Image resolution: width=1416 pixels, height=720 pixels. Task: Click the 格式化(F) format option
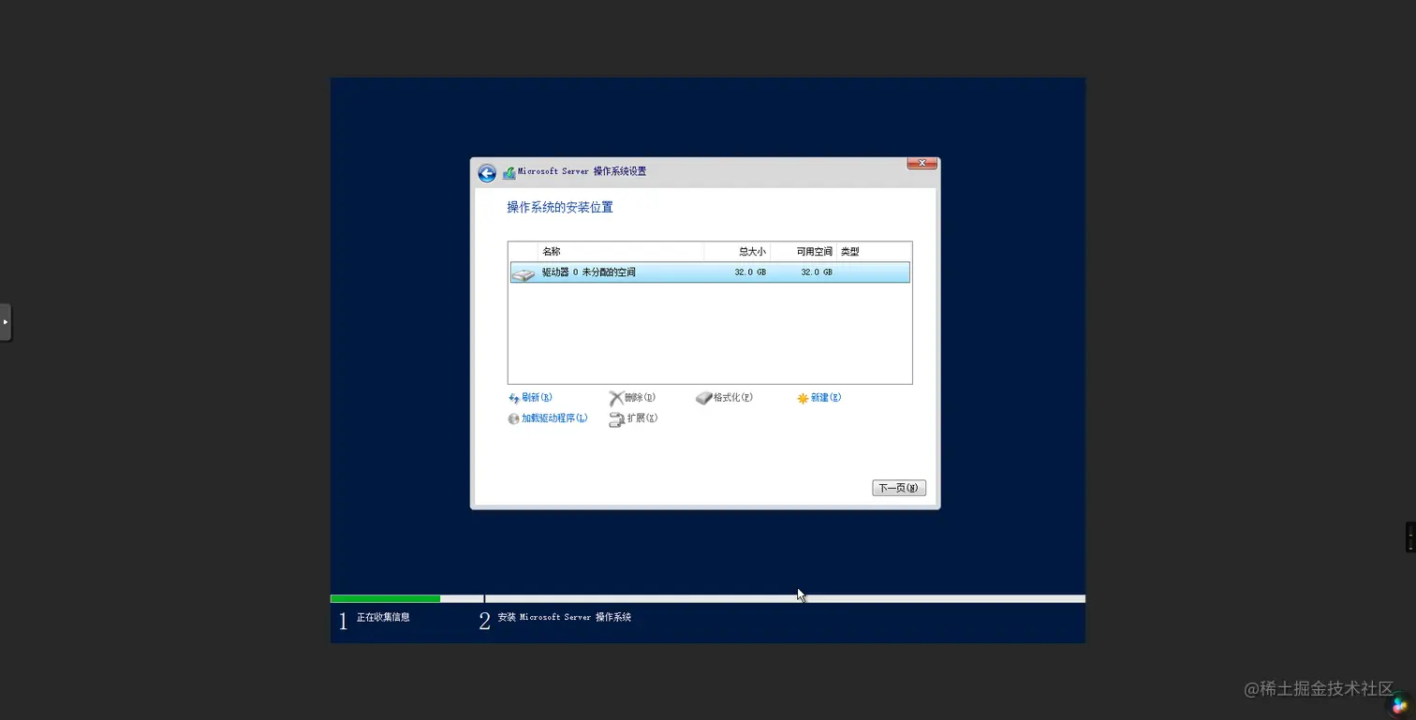(725, 398)
